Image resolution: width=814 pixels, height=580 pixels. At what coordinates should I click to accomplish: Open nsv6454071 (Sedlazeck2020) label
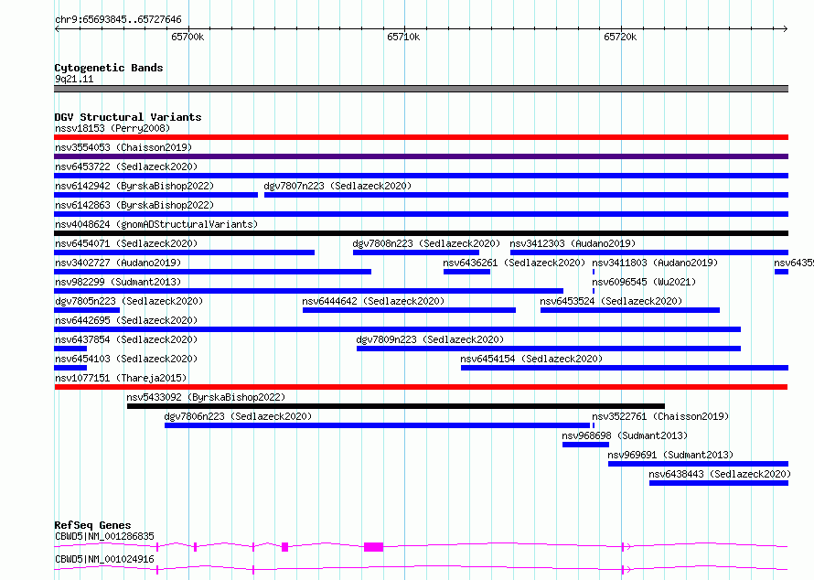(x=126, y=243)
